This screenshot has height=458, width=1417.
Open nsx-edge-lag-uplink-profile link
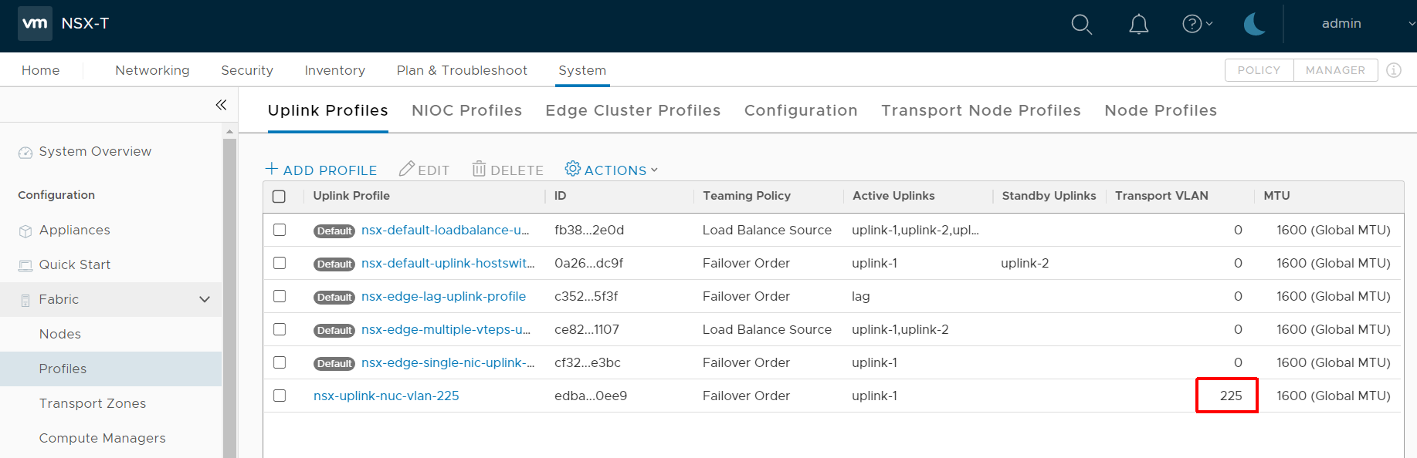pyautogui.click(x=443, y=296)
